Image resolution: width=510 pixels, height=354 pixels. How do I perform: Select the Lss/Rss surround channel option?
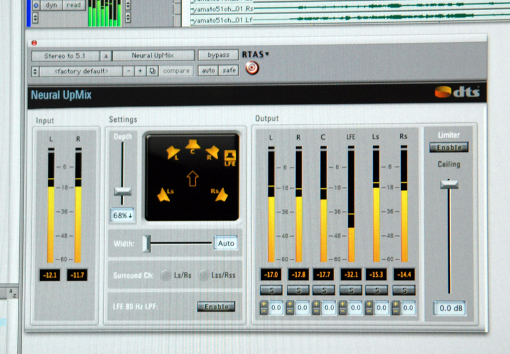[x=204, y=275]
